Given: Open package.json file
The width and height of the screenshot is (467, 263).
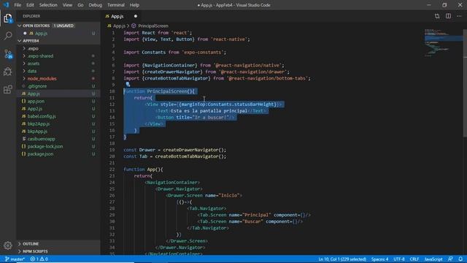Looking at the screenshot, I should [58, 154].
